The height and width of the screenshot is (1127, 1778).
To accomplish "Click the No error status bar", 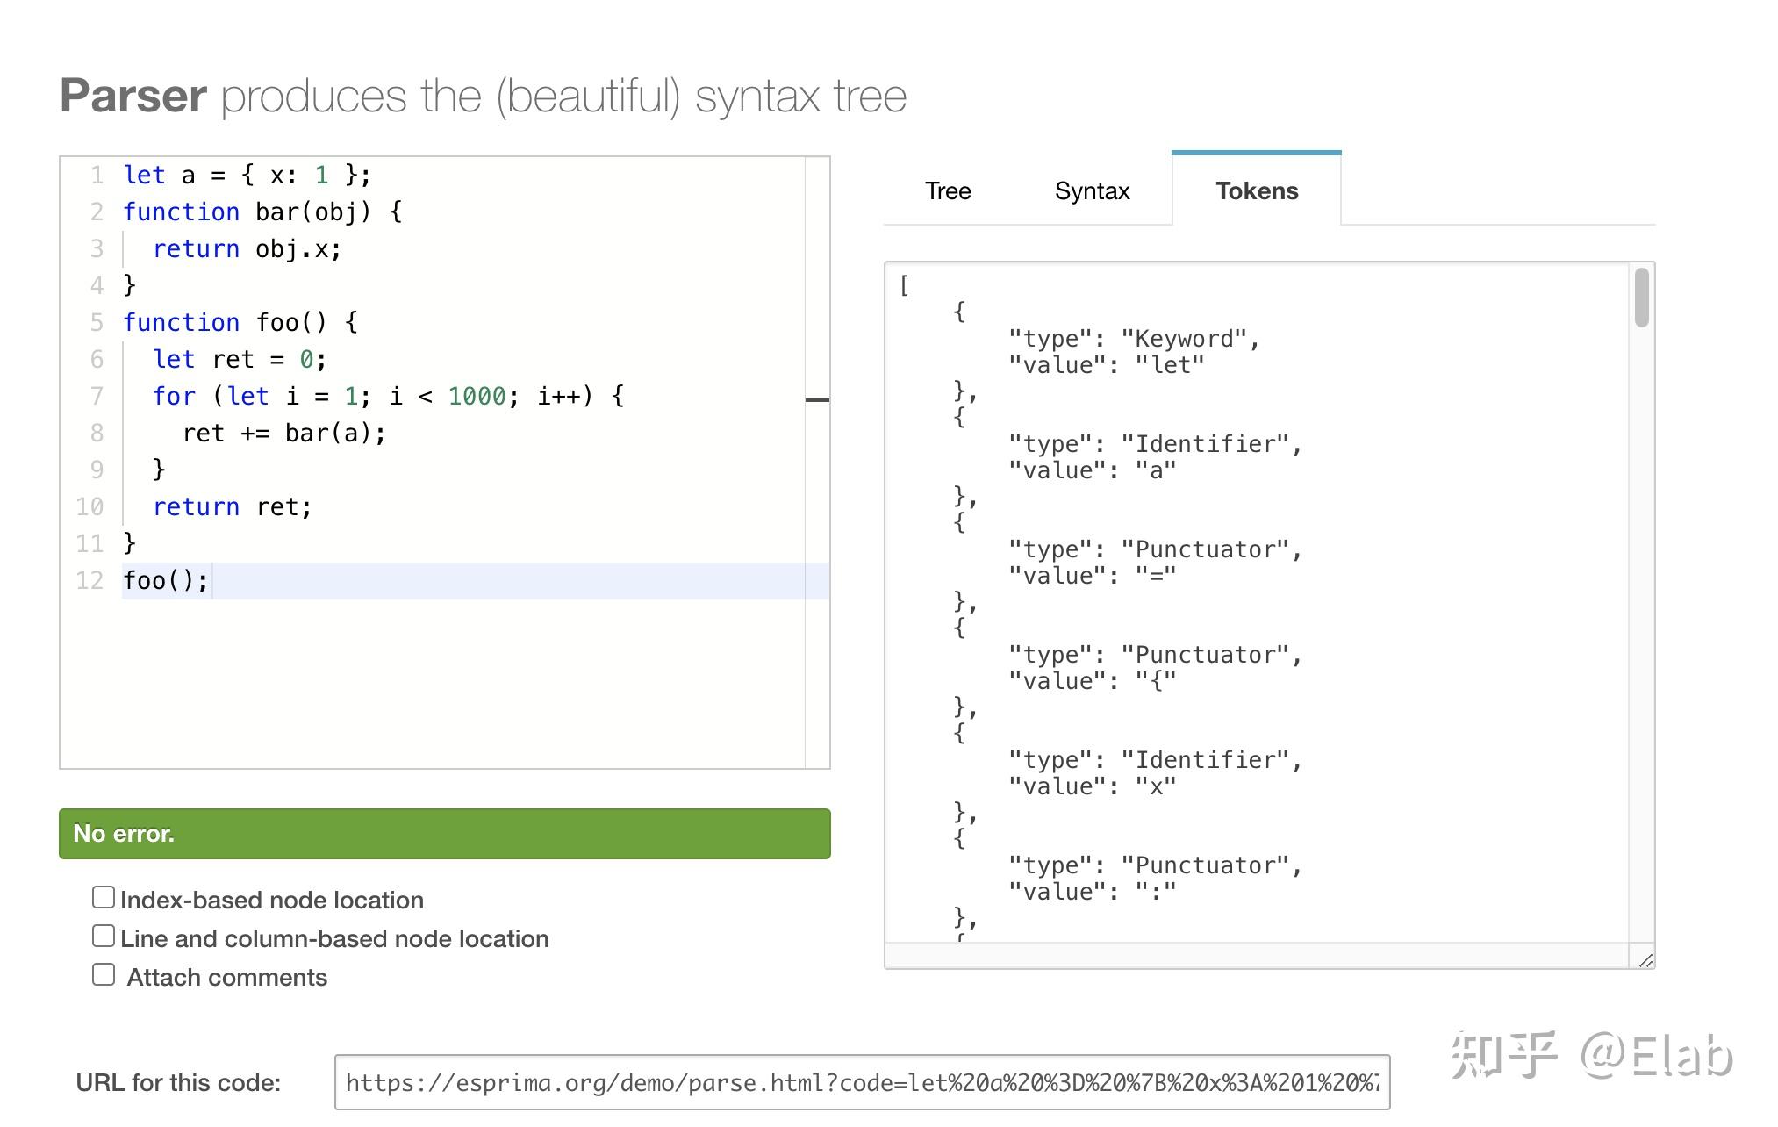I will (444, 833).
